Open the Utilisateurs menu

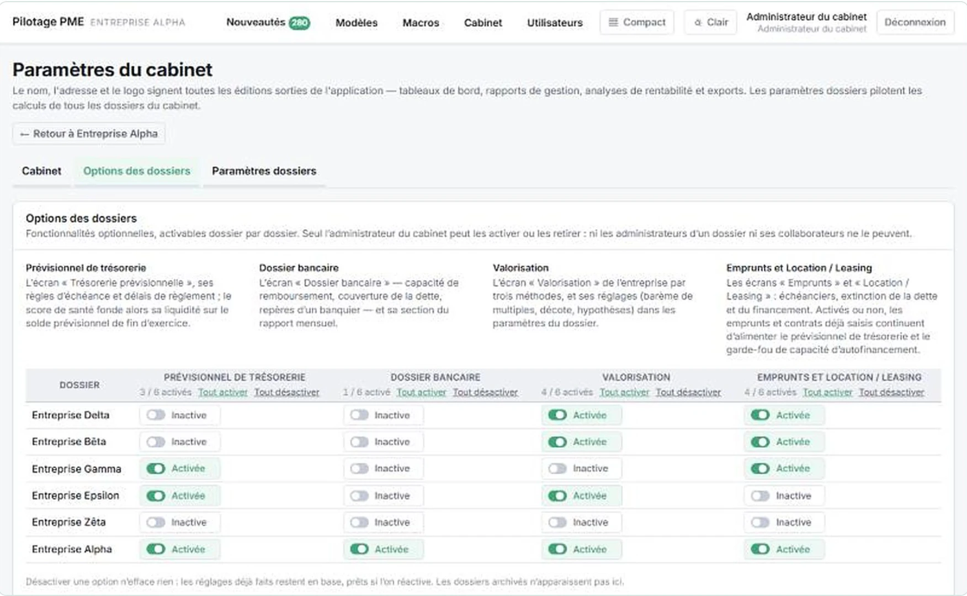tap(555, 23)
